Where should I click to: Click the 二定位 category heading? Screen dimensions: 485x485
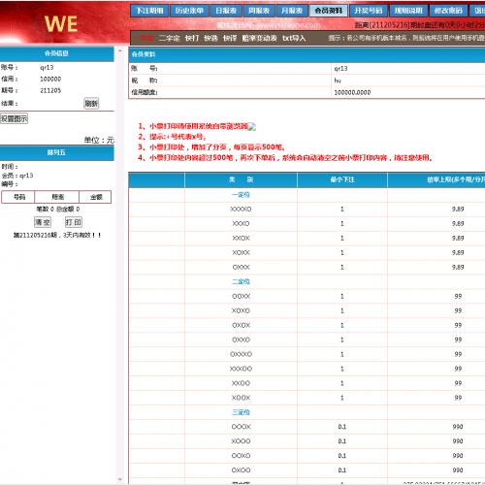[x=241, y=281]
